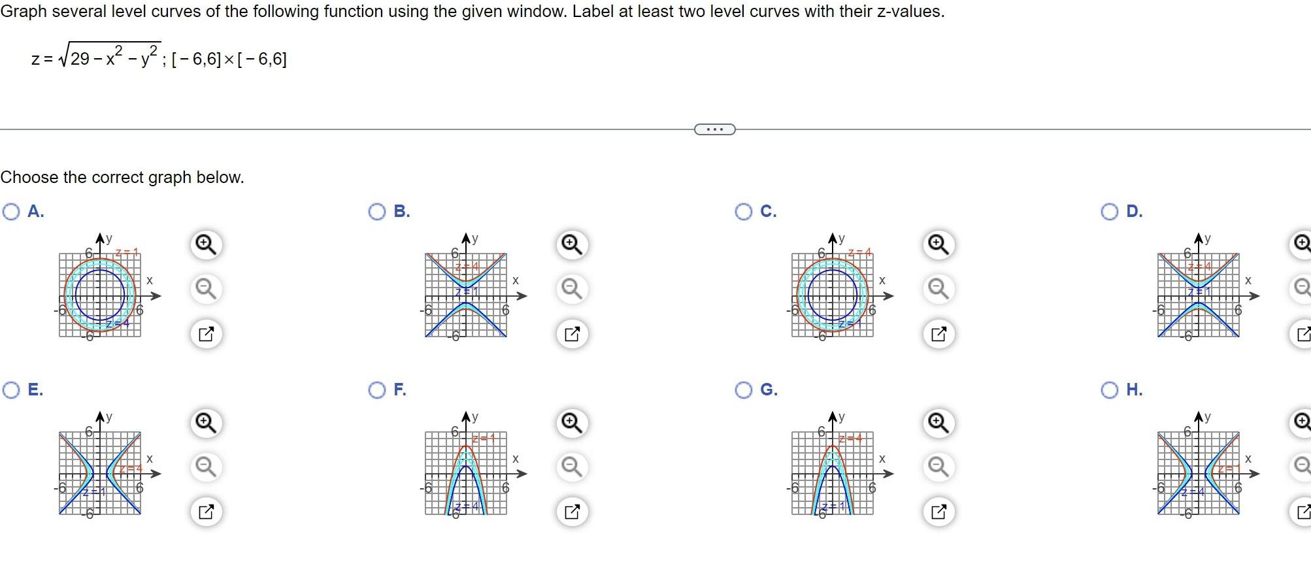Viewport: 1311px width, 564px height.
Task: Click the zoom-out magnifier for graph E
Action: [206, 467]
